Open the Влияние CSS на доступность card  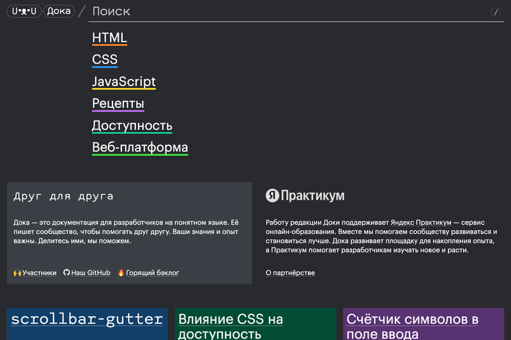(x=255, y=324)
